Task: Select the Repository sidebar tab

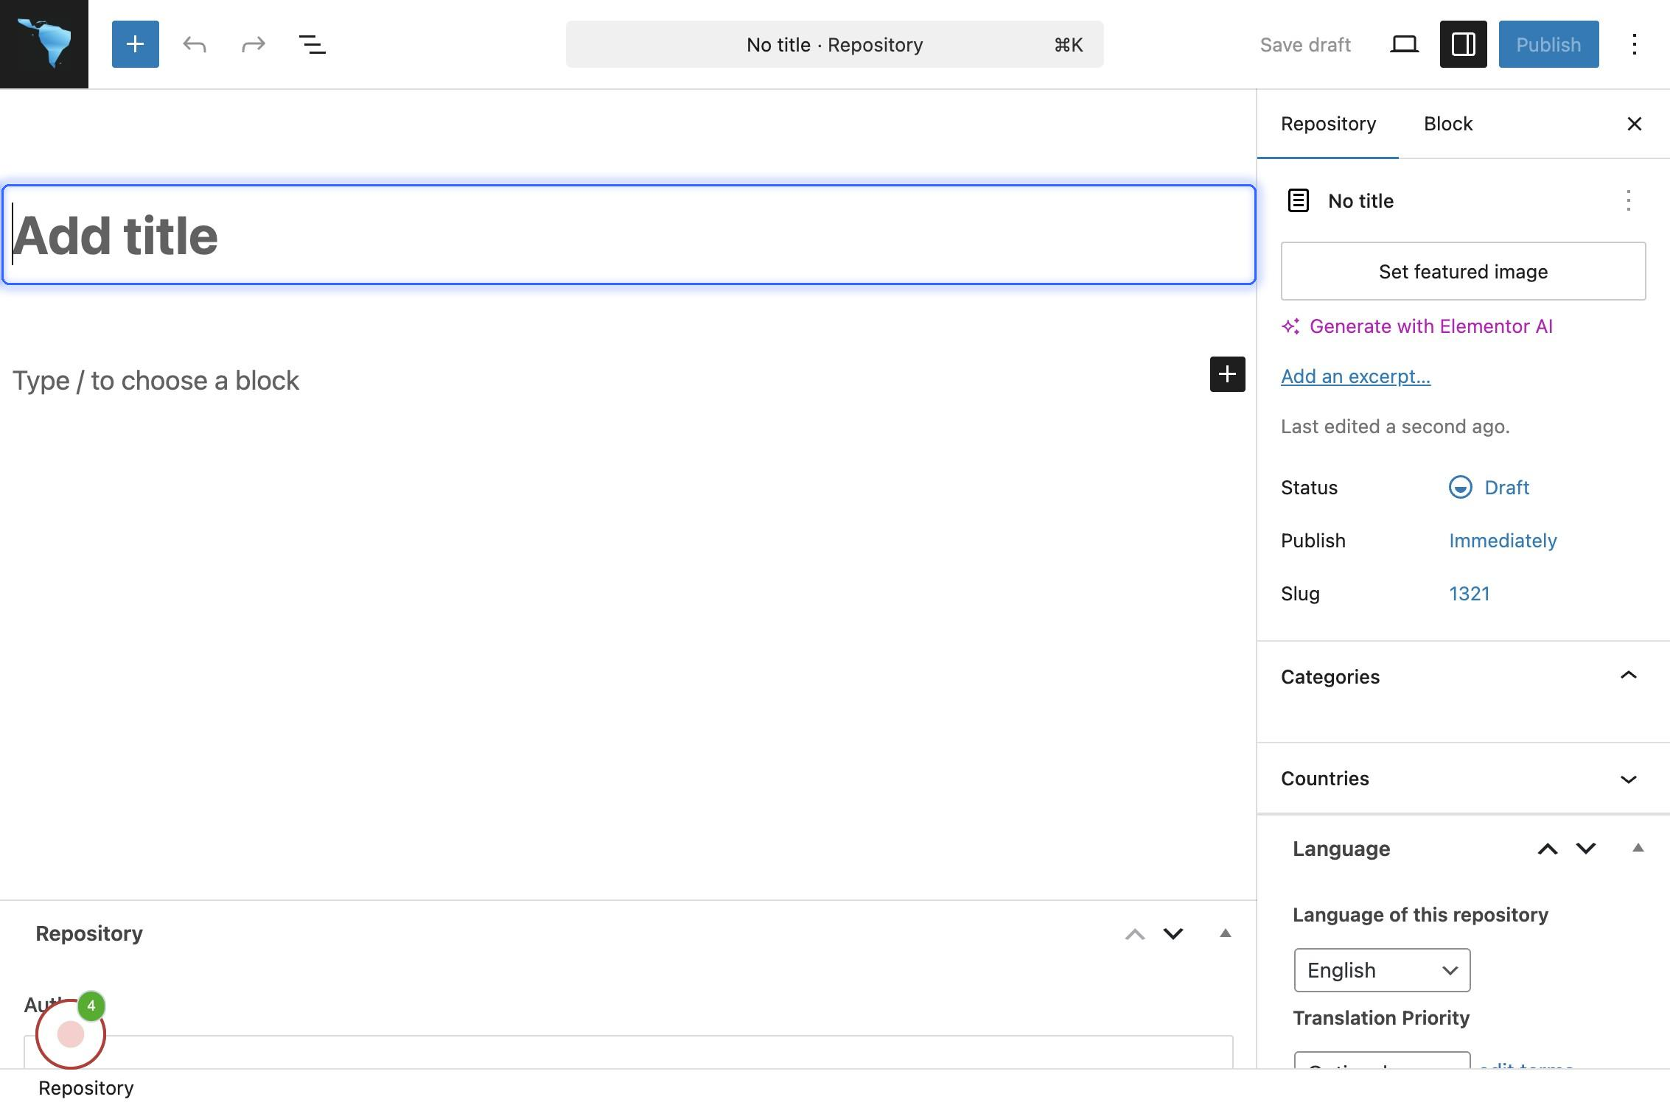Action: pos(1328,124)
